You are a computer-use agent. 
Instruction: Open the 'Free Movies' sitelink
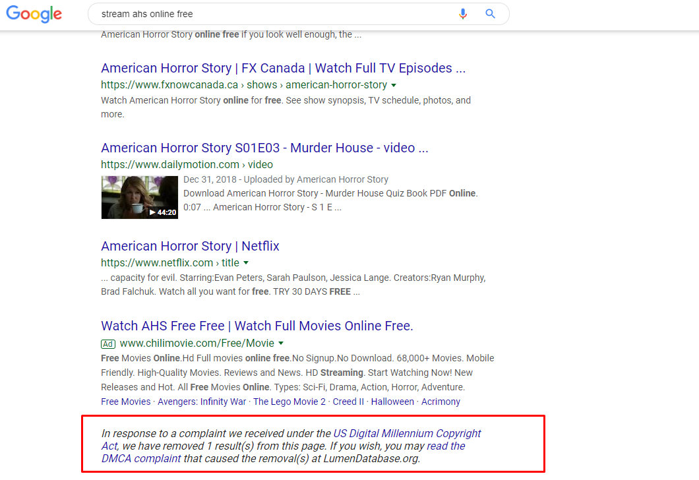tap(126, 402)
